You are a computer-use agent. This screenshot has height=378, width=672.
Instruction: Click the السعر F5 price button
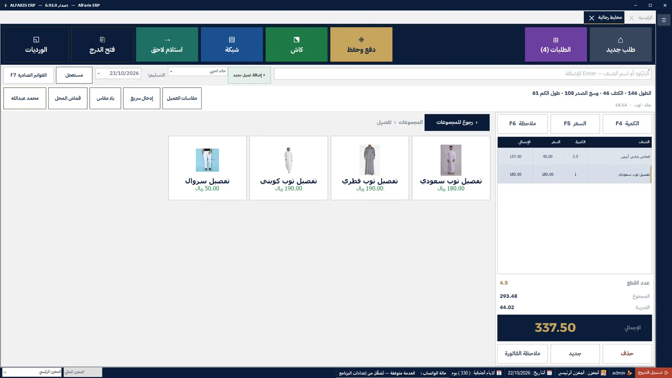coord(575,123)
